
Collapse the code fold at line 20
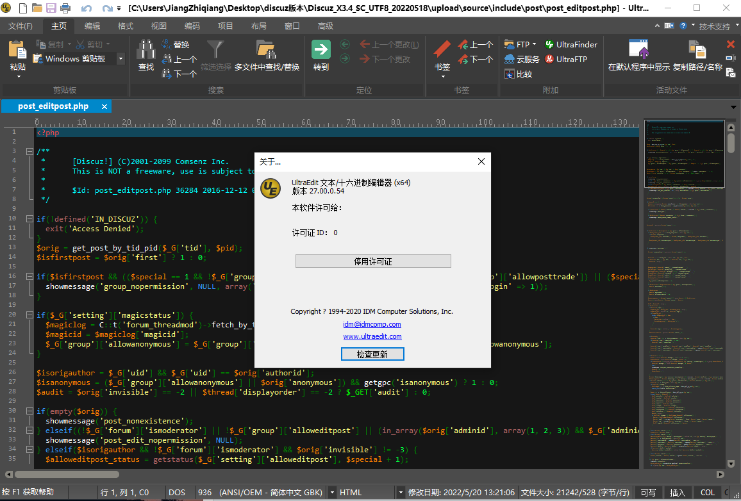pyautogui.click(x=29, y=315)
